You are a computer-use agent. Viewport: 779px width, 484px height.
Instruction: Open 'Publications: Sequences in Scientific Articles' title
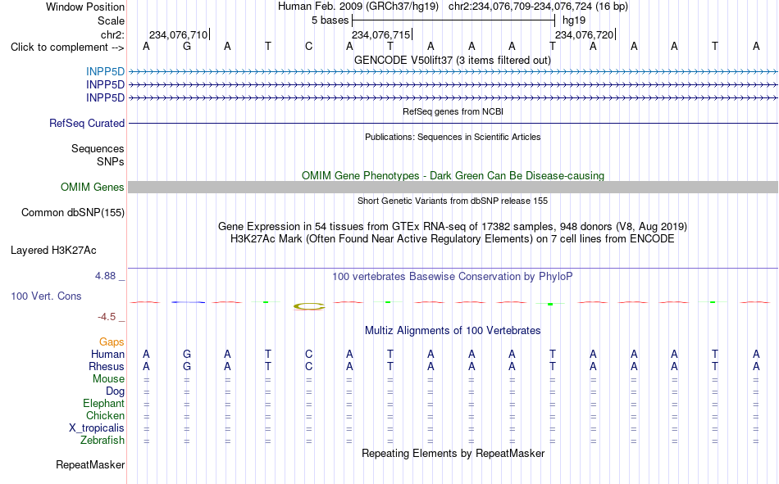tap(453, 137)
